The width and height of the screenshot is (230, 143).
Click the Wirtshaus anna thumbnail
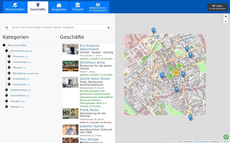[70, 66]
